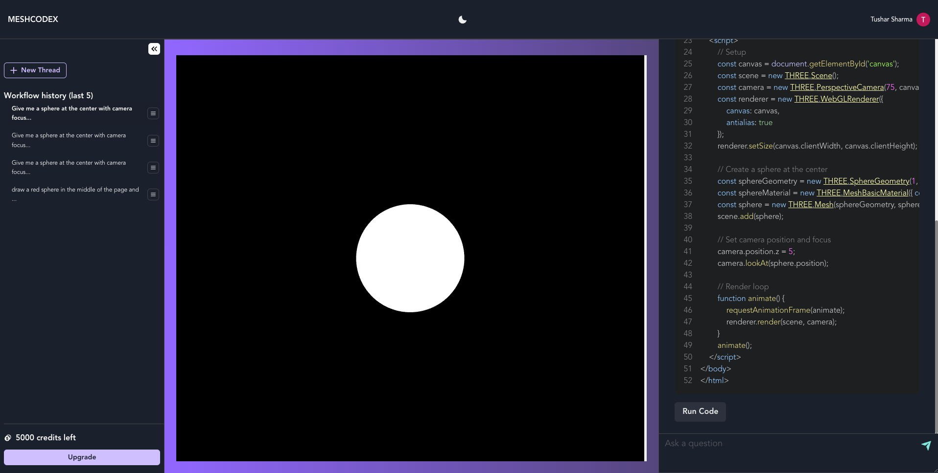Screen dimensions: 938x473
Task: Click THREE.Scene link in code
Action: 808,76
